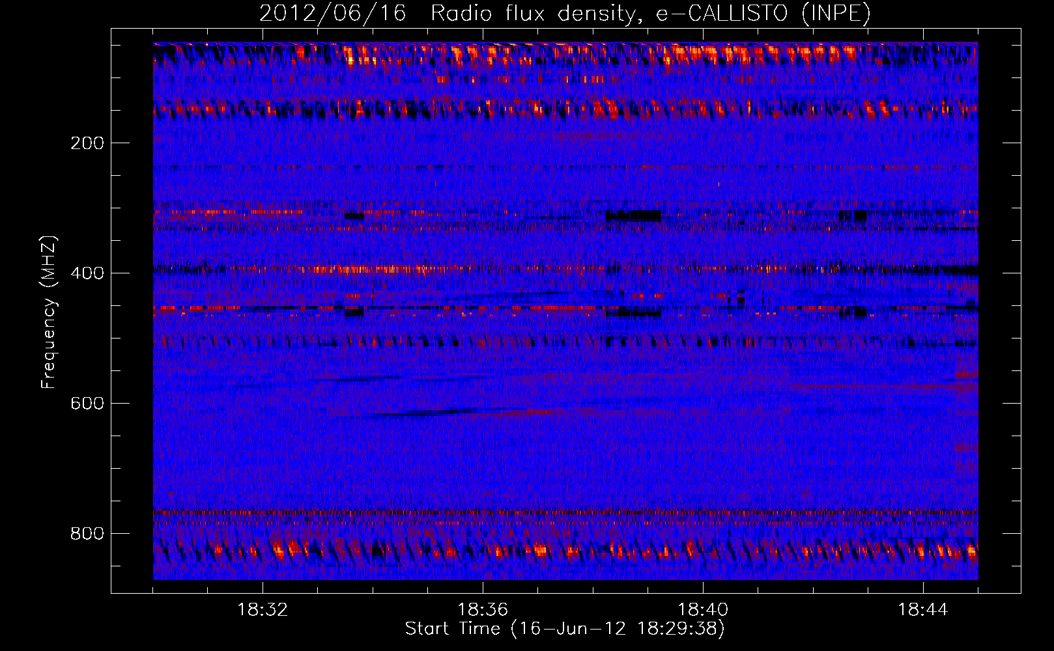1054x651 pixels.
Task: Click the 'Start Time (16-Jun-12 18:29:38)' label
Action: (x=565, y=629)
